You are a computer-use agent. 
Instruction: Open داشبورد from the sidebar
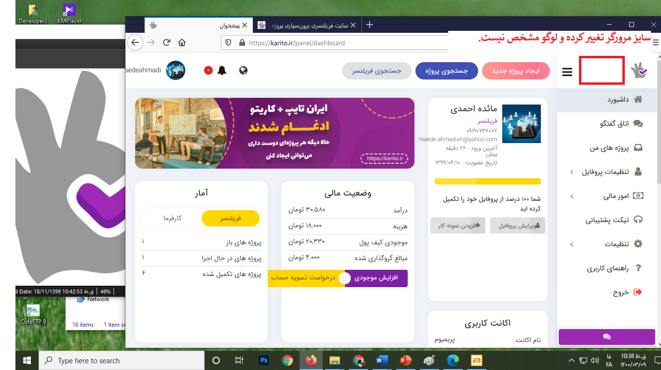(x=607, y=100)
